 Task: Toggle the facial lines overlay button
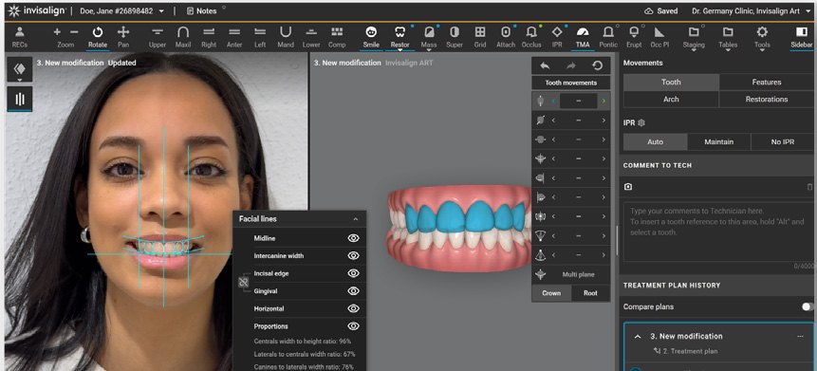[x=20, y=99]
